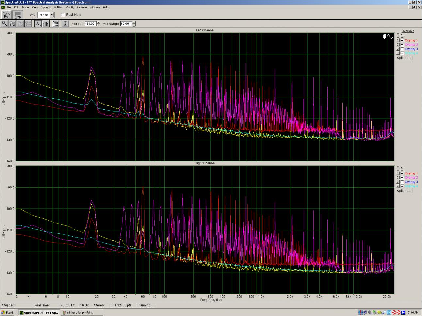422x316 pixels.
Task: Uncheck Overlay 2 in Right Channel panel
Action: click(x=402, y=178)
